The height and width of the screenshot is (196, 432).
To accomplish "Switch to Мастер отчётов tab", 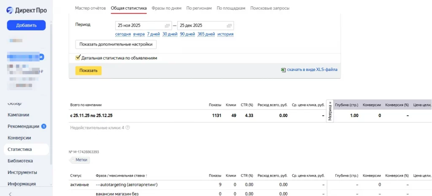I will [x=90, y=8].
